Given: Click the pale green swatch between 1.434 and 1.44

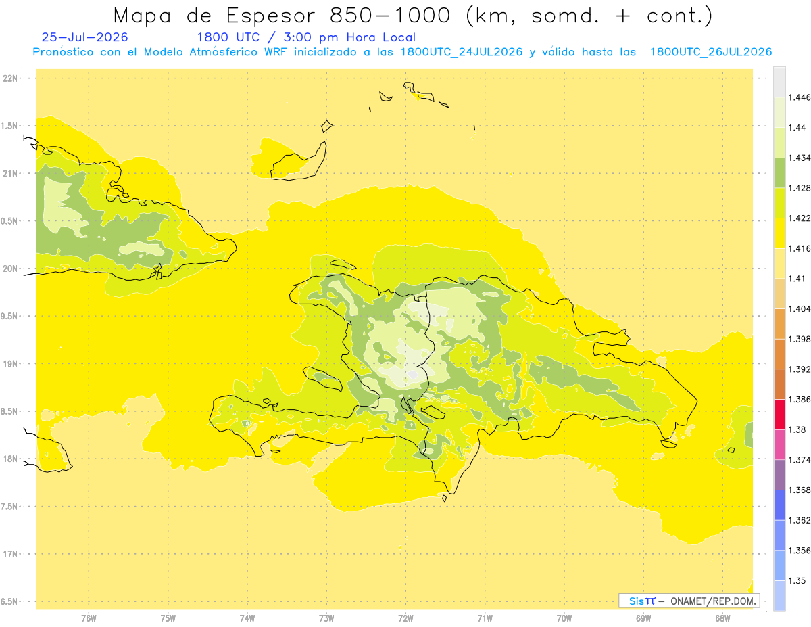Looking at the screenshot, I should pyautogui.click(x=779, y=143).
